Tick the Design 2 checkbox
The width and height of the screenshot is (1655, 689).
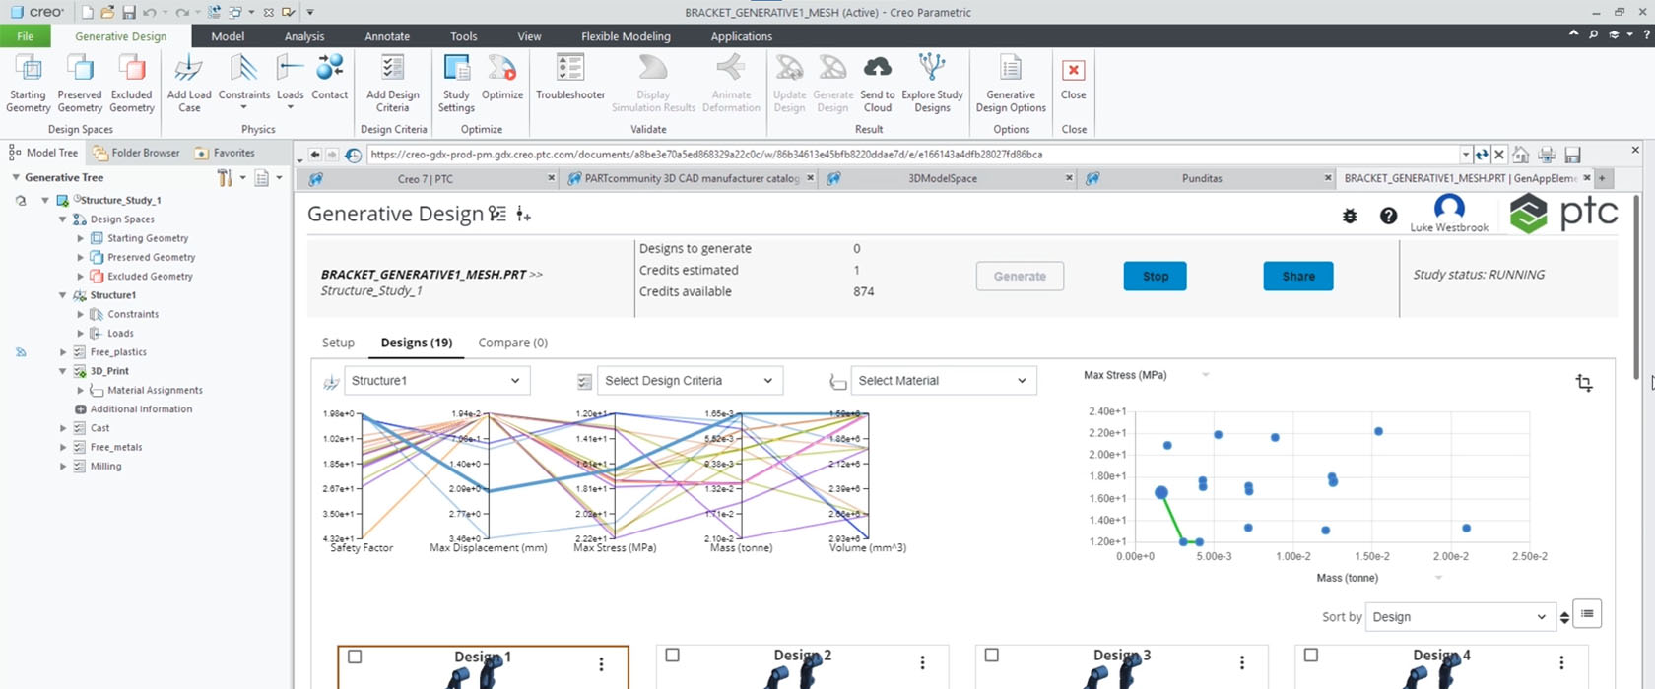tap(672, 655)
